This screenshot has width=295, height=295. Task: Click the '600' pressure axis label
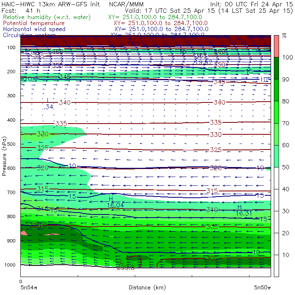pyautogui.click(x=11, y=168)
